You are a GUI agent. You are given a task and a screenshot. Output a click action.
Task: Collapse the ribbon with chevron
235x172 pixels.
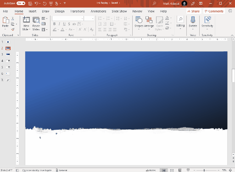232,35
